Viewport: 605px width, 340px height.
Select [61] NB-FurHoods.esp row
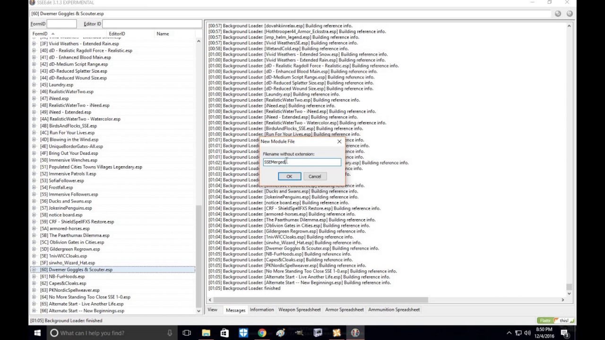point(62,277)
